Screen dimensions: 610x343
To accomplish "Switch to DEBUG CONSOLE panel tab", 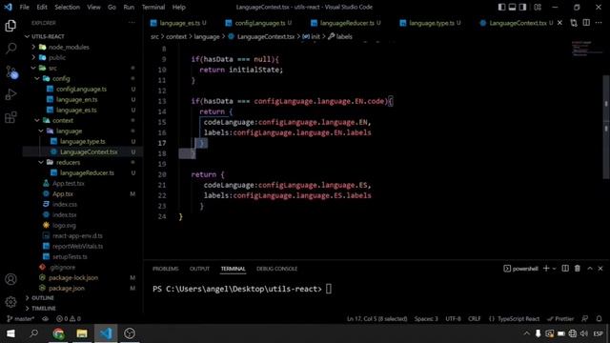I will (x=276, y=269).
